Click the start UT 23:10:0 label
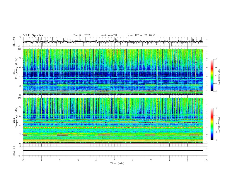232x180 pixels. point(141,35)
